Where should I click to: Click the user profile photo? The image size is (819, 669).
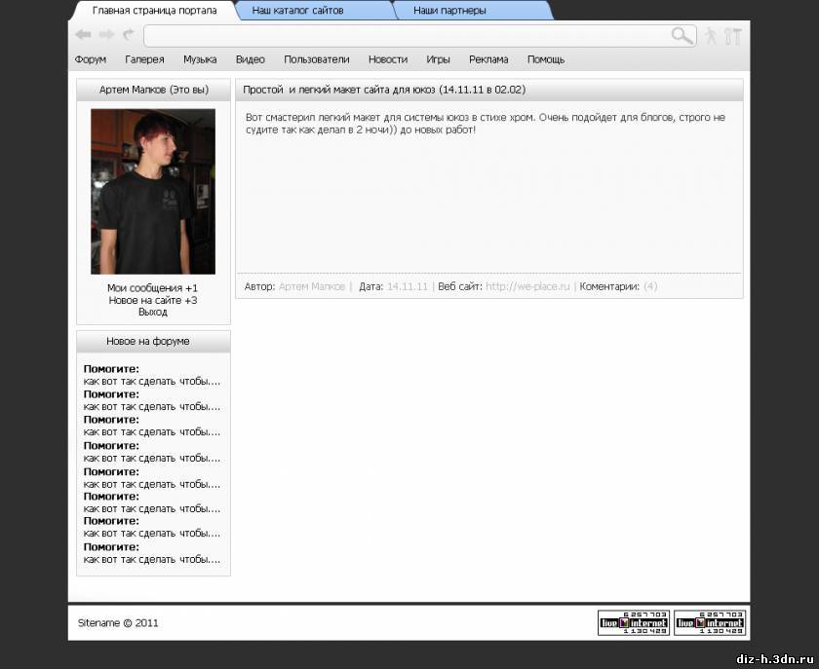[x=153, y=191]
